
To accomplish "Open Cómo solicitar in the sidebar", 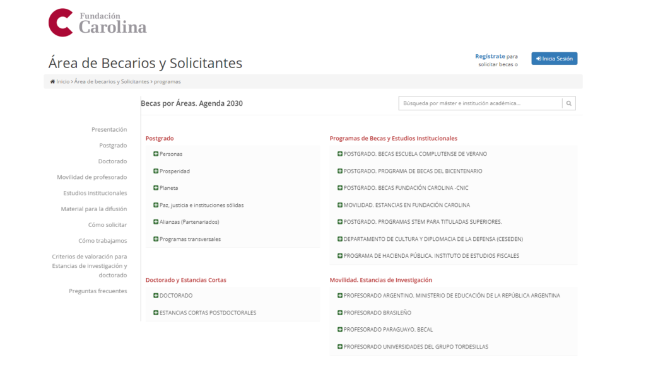I will pyautogui.click(x=107, y=225).
